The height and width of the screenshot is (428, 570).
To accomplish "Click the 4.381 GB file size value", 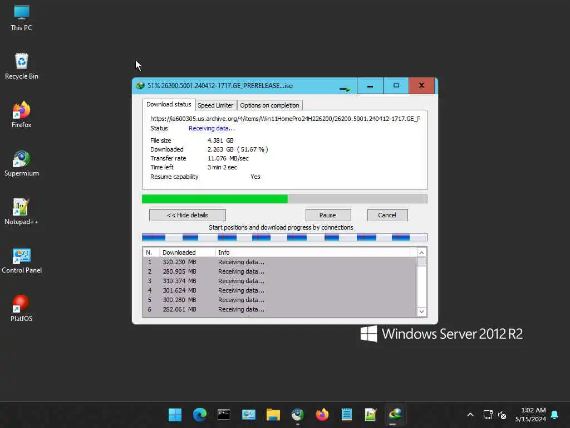I will click(220, 140).
